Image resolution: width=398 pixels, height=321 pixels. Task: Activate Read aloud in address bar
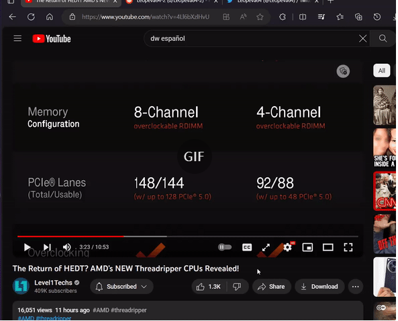(243, 17)
